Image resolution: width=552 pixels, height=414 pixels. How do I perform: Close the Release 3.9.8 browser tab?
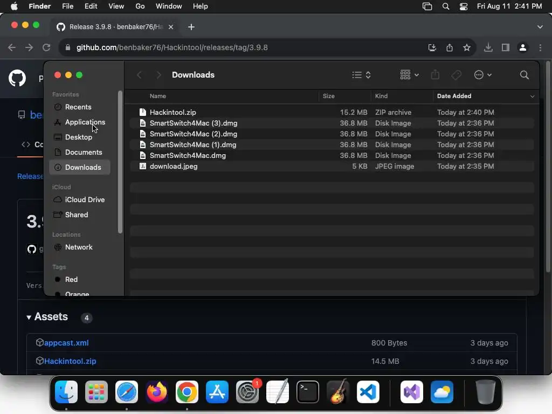(171, 27)
